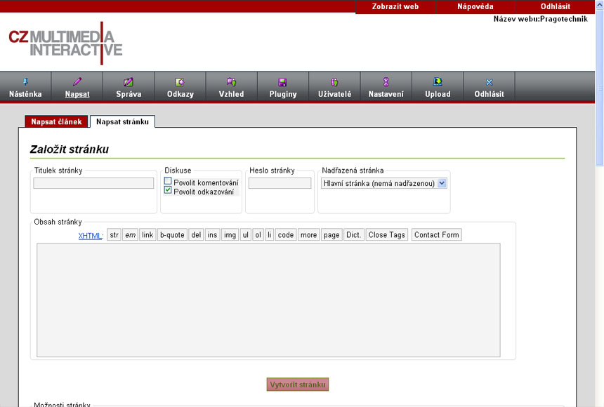Viewport: 604px width, 407px height.
Task: Open the Upload menu label
Action: click(438, 94)
